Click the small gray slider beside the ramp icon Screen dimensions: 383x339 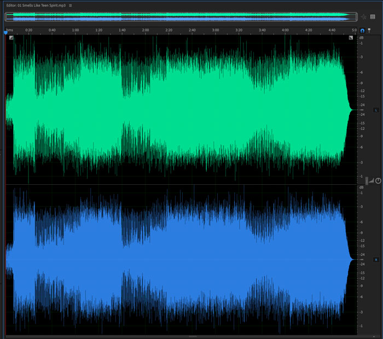coord(367,180)
